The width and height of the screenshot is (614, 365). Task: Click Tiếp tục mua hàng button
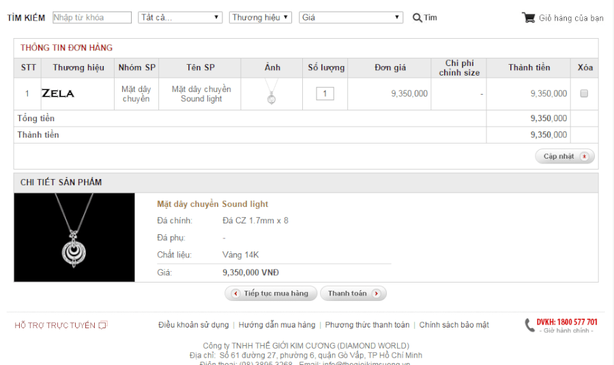point(271,293)
